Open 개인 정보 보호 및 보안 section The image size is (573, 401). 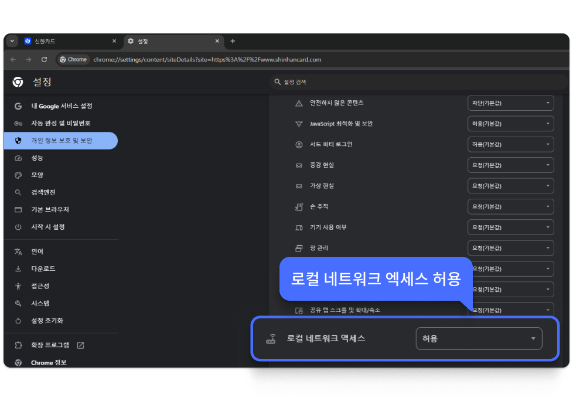61,141
